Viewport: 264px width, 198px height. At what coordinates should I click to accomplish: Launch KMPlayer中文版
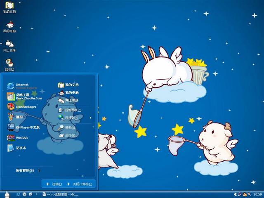click(23, 127)
